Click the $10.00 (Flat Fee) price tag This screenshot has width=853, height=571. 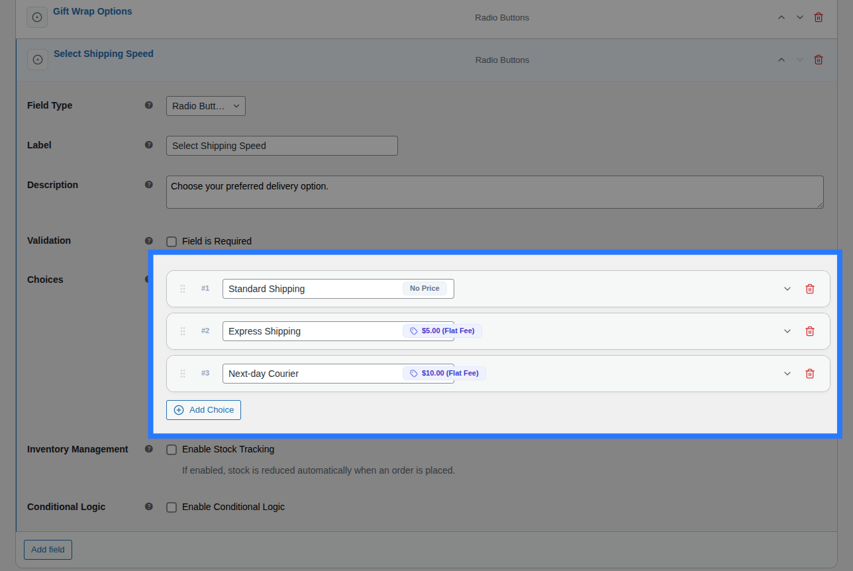point(444,373)
